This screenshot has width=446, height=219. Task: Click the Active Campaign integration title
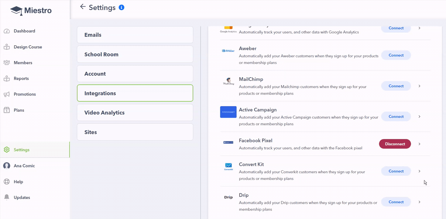coord(258,110)
